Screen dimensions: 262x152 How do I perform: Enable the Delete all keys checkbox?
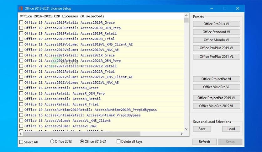[118, 141]
